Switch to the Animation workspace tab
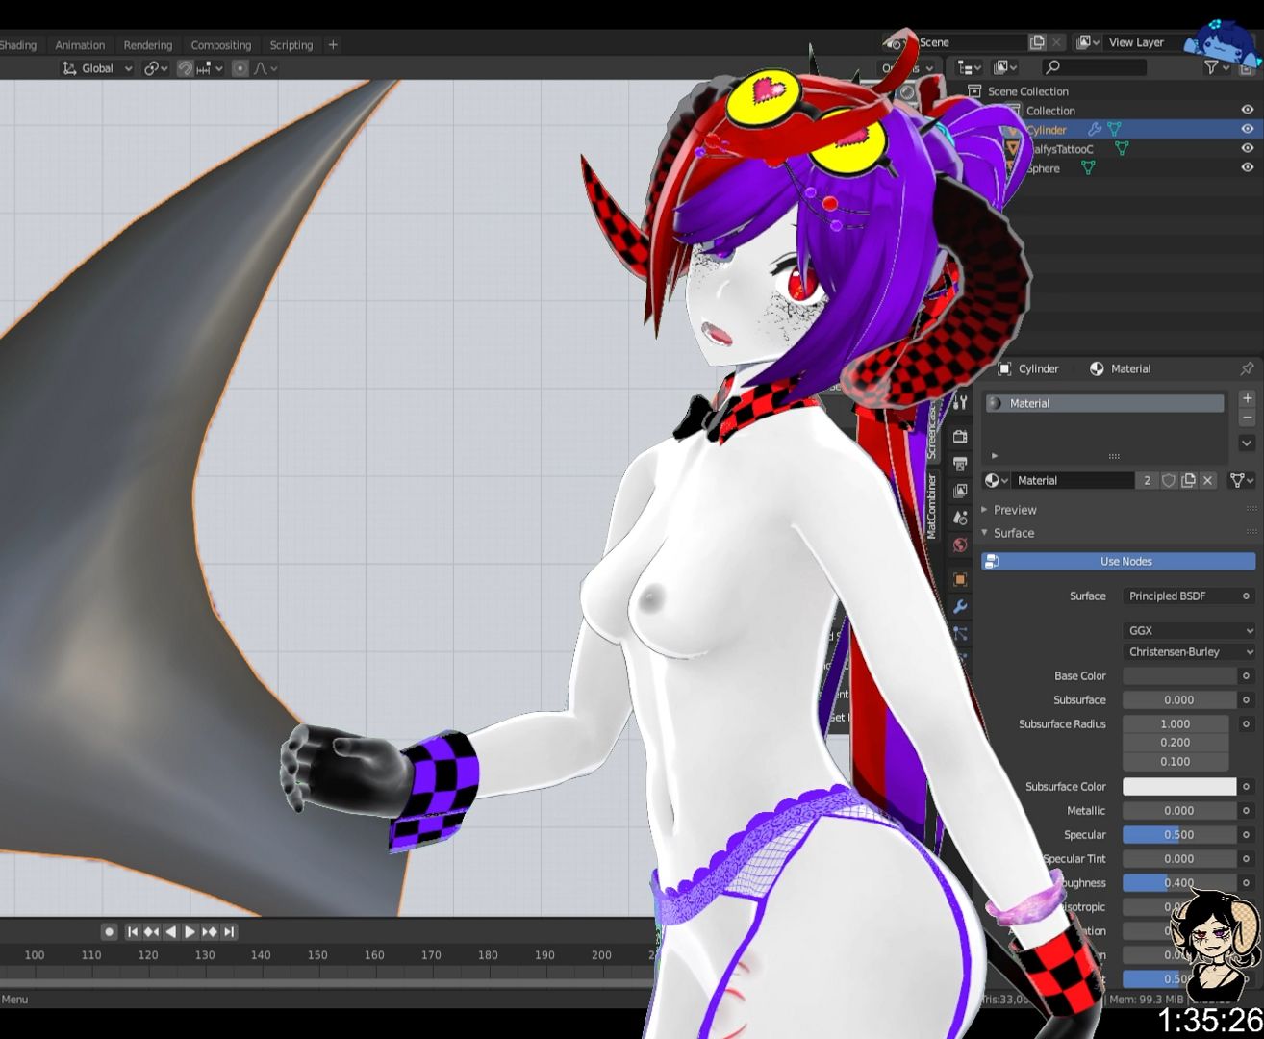The image size is (1264, 1039). 80,45
